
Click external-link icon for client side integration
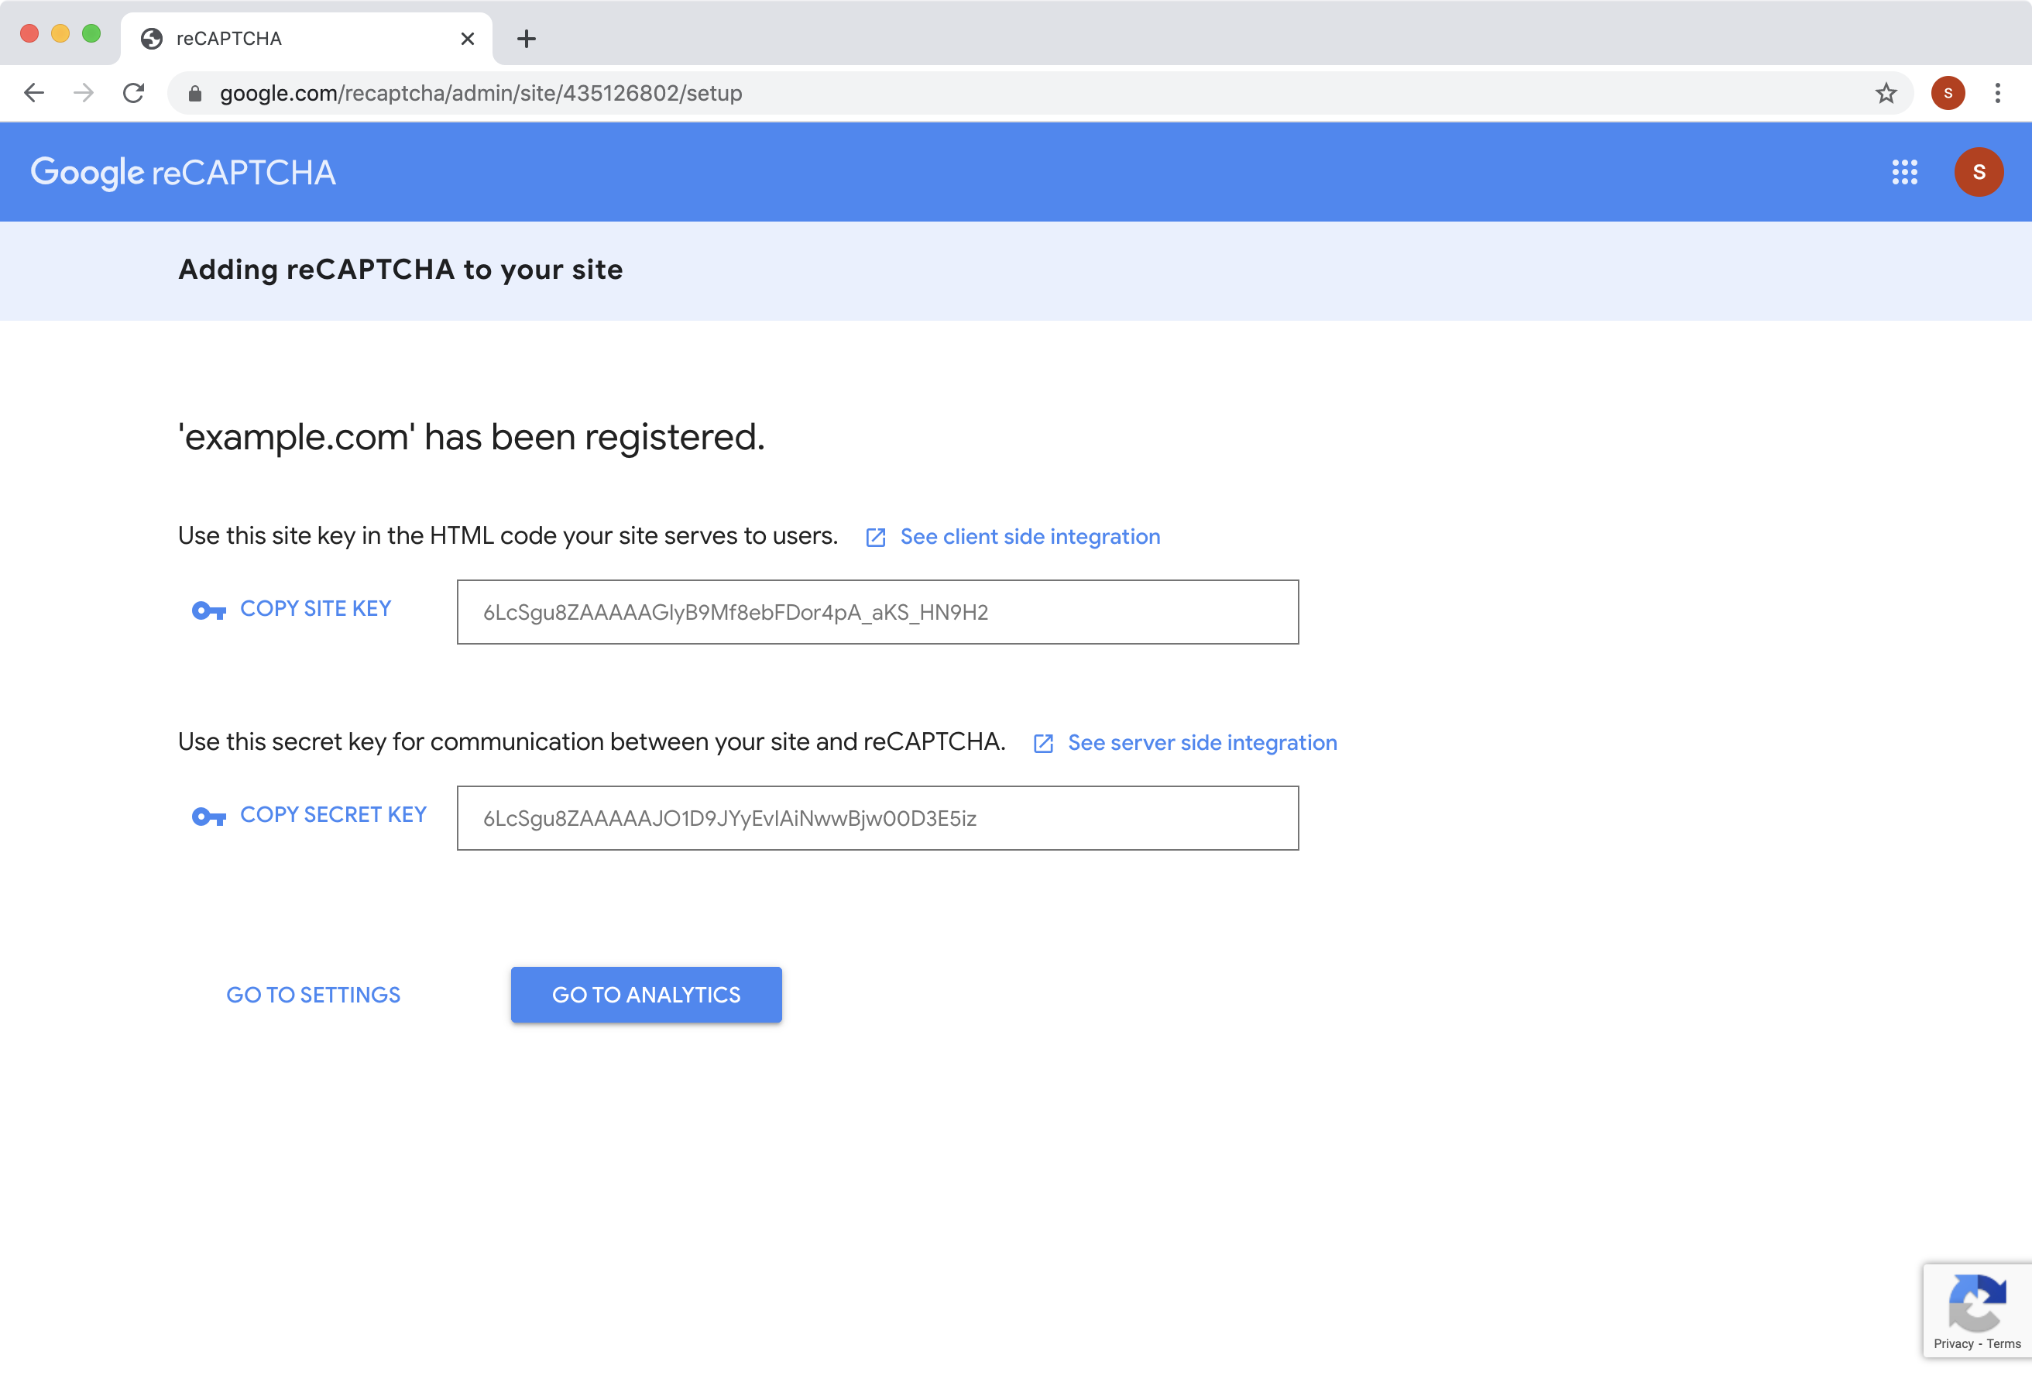[x=875, y=537]
